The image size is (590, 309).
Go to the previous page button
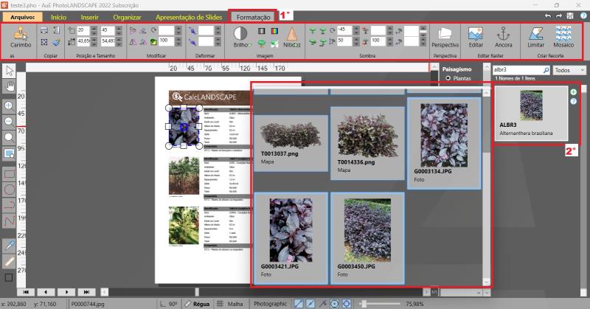pyautogui.click(x=46, y=292)
